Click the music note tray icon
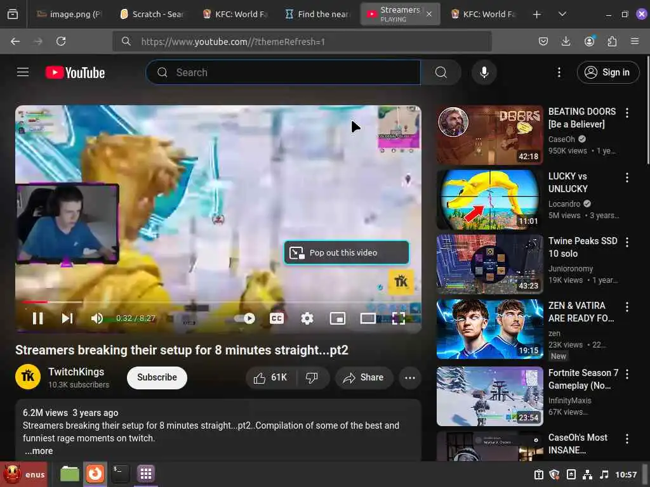The image size is (650, 487). (x=604, y=474)
